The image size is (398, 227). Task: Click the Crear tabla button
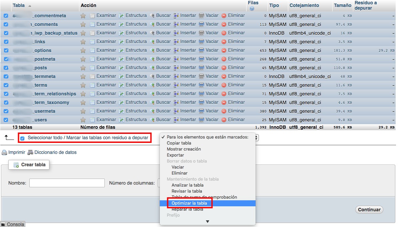tap(29, 165)
